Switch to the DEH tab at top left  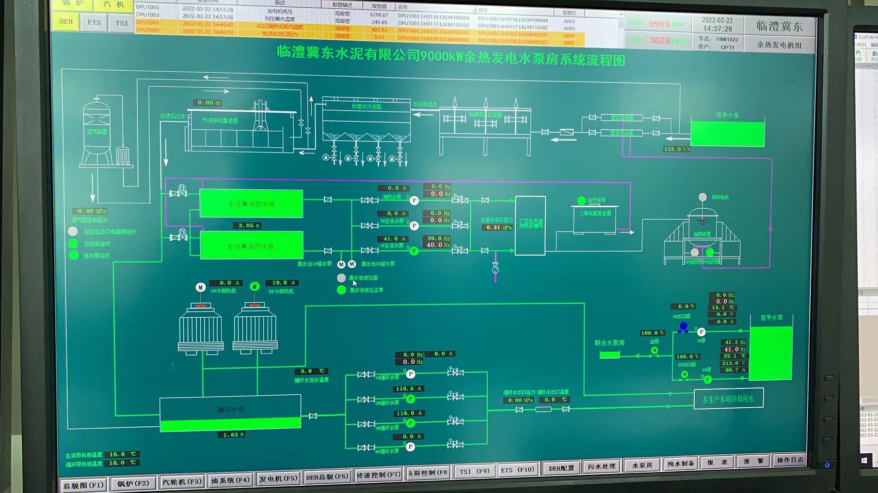click(x=66, y=21)
